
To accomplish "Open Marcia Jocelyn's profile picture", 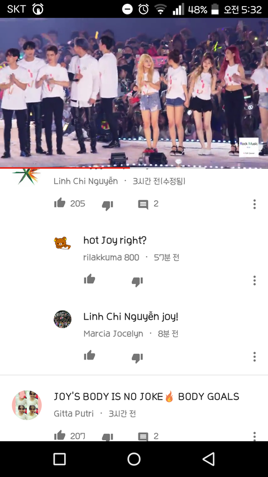I will click(x=63, y=319).
